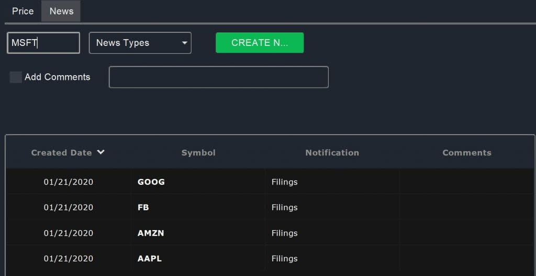
Task: Click the MSFT symbol input field
Action: click(43, 43)
